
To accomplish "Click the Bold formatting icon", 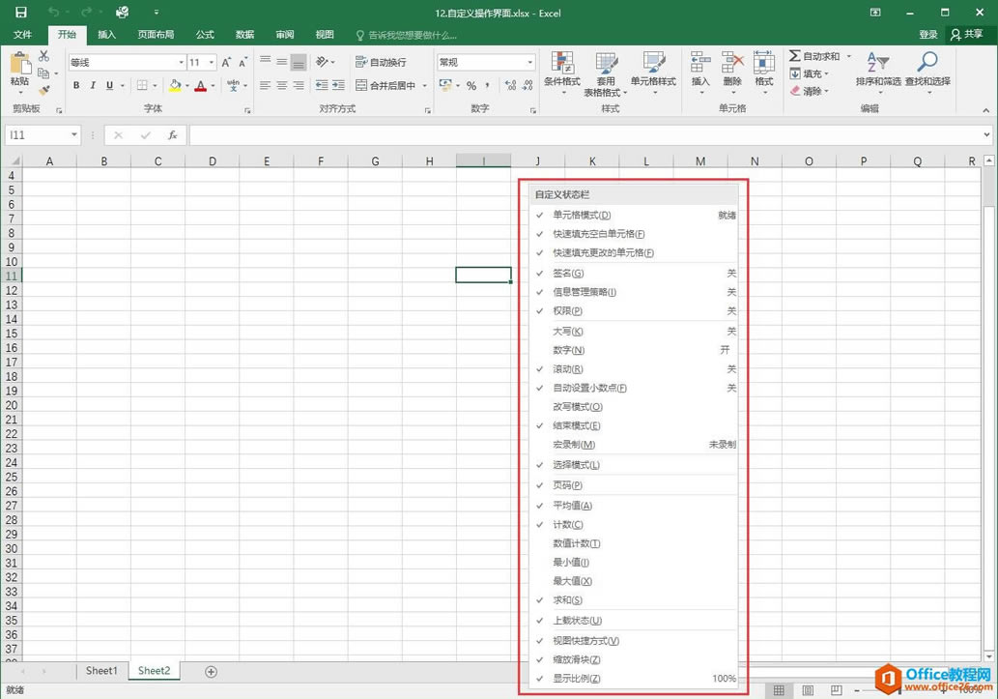I will (x=75, y=85).
